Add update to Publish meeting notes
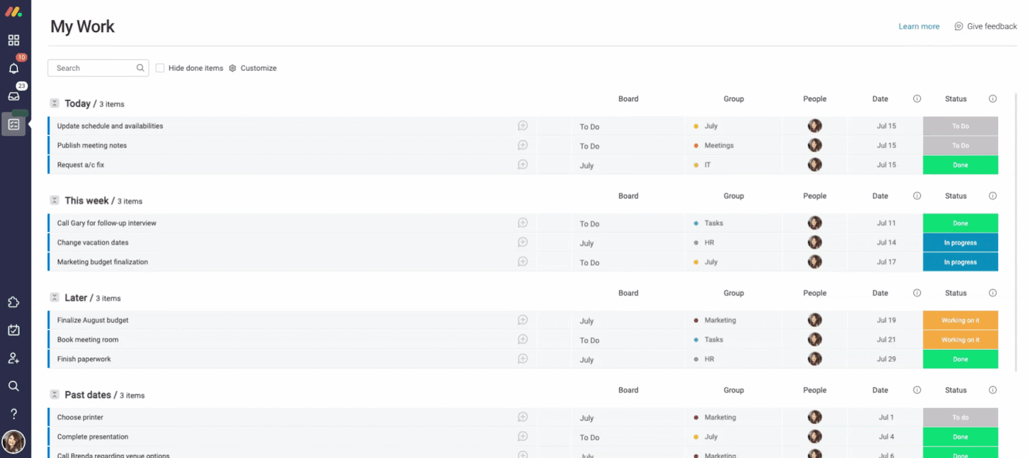This screenshot has width=1029, height=458. point(523,145)
